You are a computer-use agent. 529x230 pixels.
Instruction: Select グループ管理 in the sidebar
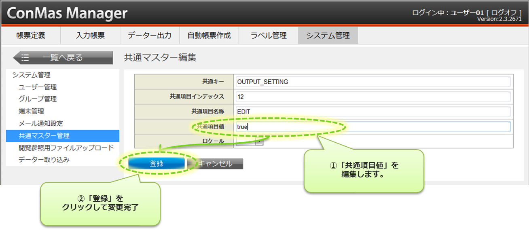click(x=38, y=99)
